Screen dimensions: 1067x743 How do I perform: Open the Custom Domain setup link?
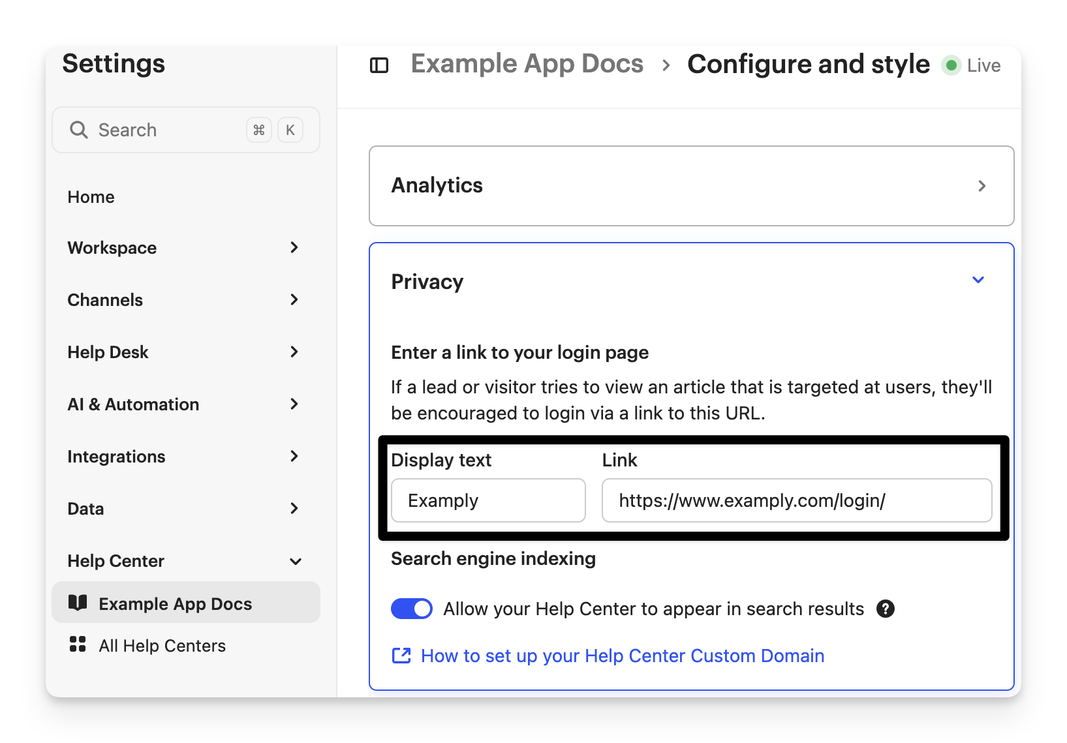coord(623,656)
